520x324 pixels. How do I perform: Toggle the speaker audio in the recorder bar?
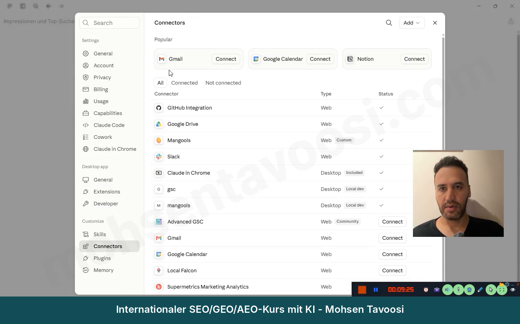tap(448, 290)
